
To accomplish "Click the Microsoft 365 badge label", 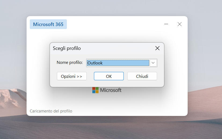I will point(48,24).
